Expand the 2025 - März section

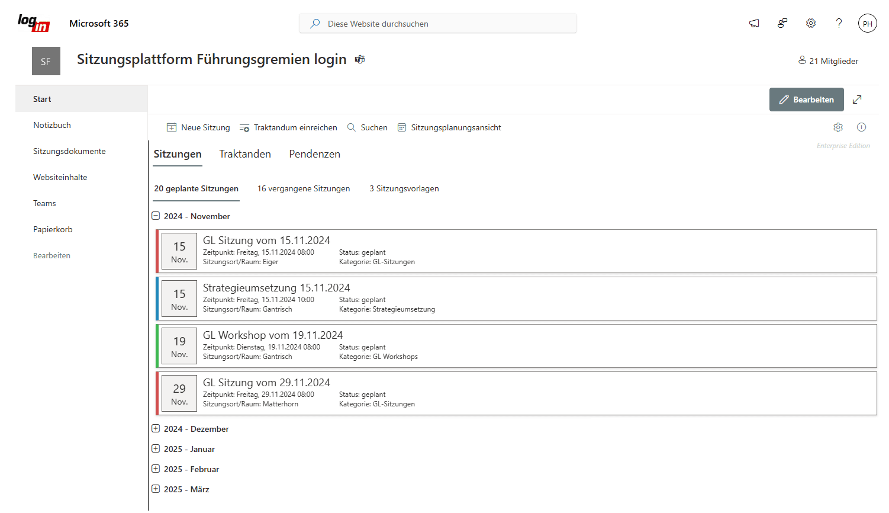pyautogui.click(x=156, y=489)
